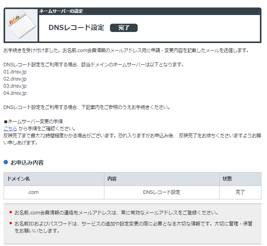Select the 02.dnsv.jp nameserver text

pyautogui.click(x=15, y=79)
